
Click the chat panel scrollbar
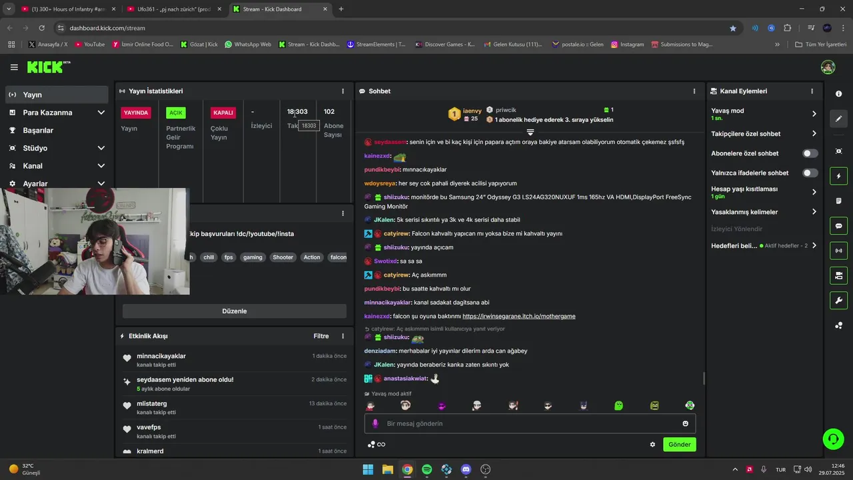704,379
